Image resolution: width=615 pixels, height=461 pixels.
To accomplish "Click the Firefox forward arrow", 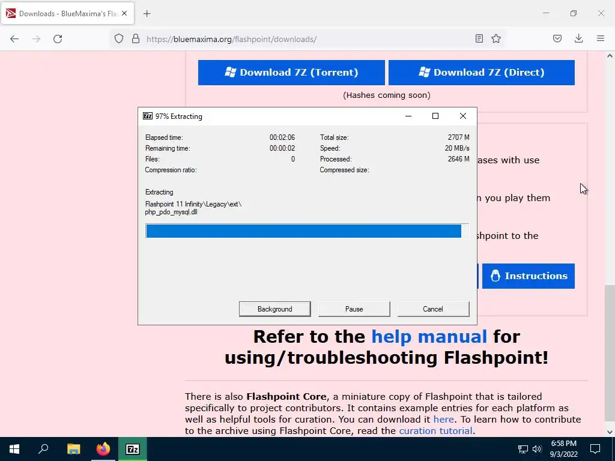I will (36, 39).
